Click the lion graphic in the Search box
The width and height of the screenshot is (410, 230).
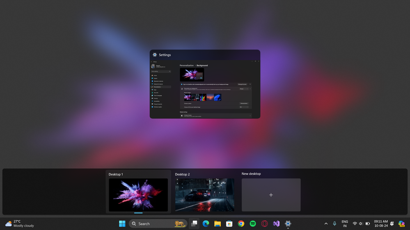point(180,223)
